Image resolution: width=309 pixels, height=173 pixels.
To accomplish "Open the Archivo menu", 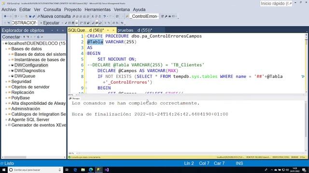I will tap(9, 10).
